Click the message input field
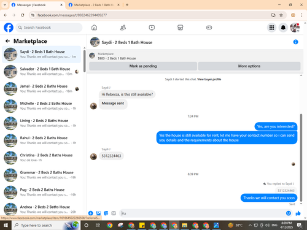The width and height of the screenshot is (307, 230). 203,213
